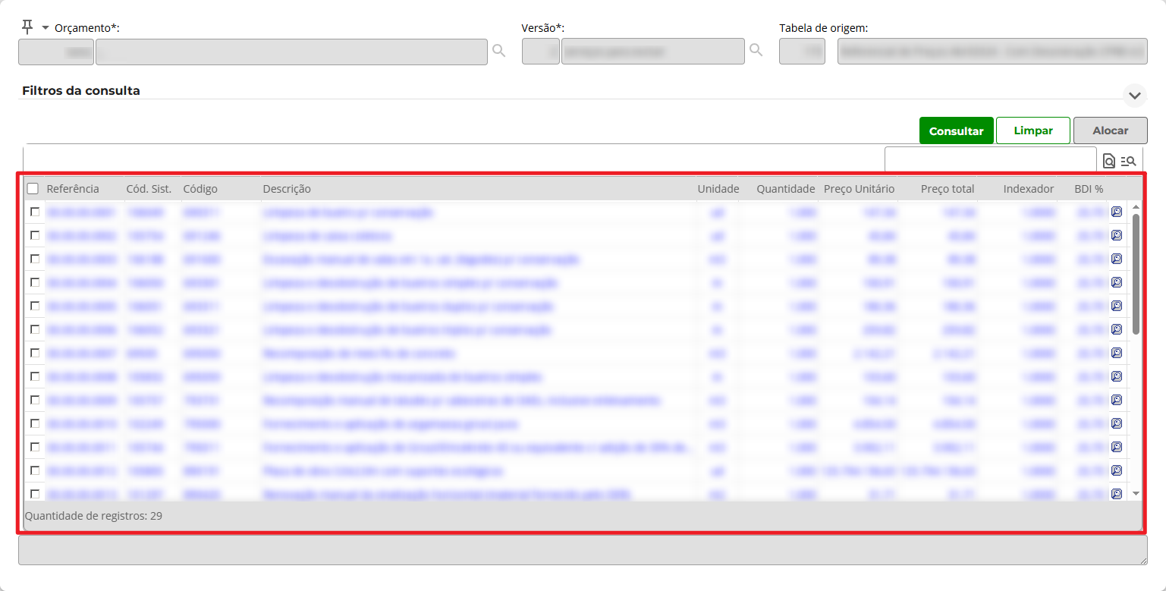Click the Limpar button
This screenshot has width=1166, height=591.
pyautogui.click(x=1032, y=130)
